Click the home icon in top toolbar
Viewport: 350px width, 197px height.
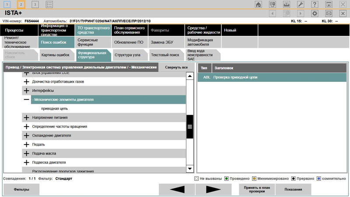click(x=258, y=4)
